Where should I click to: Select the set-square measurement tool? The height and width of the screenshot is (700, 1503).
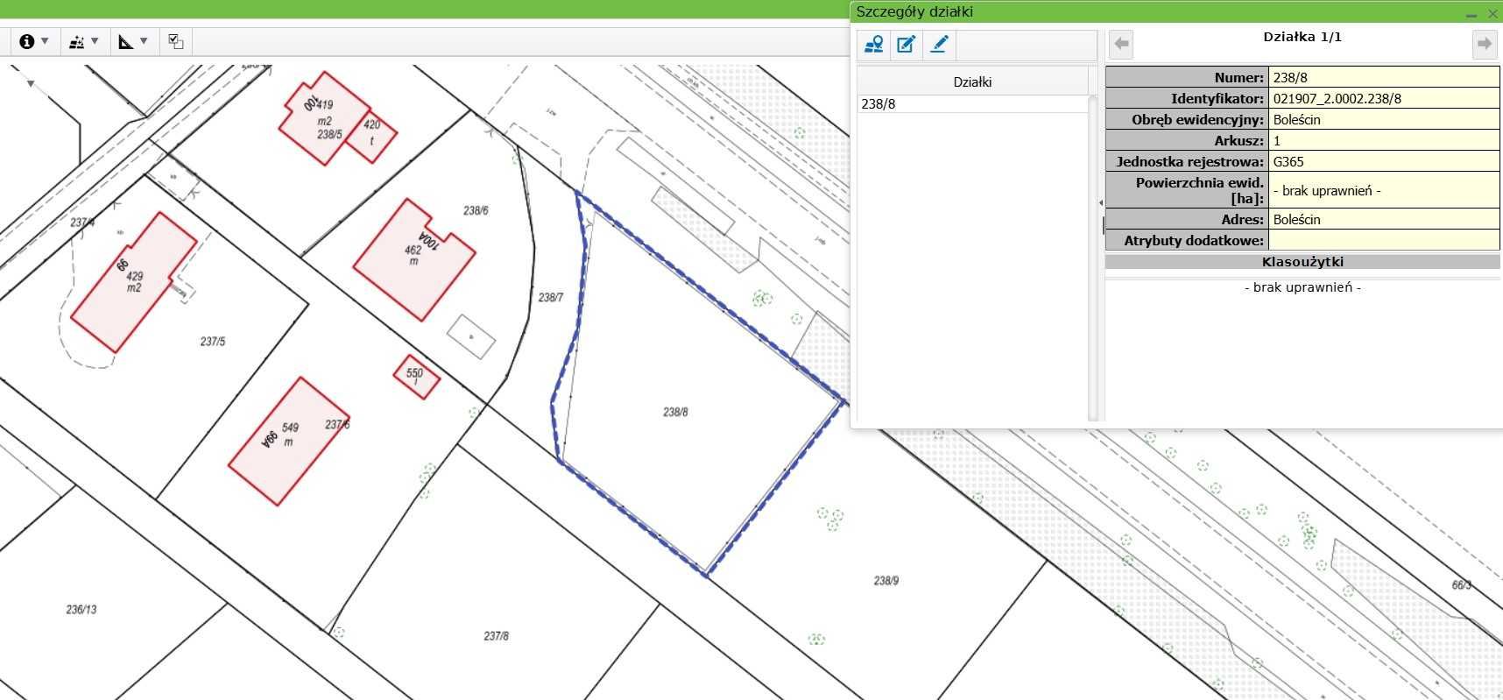click(126, 41)
